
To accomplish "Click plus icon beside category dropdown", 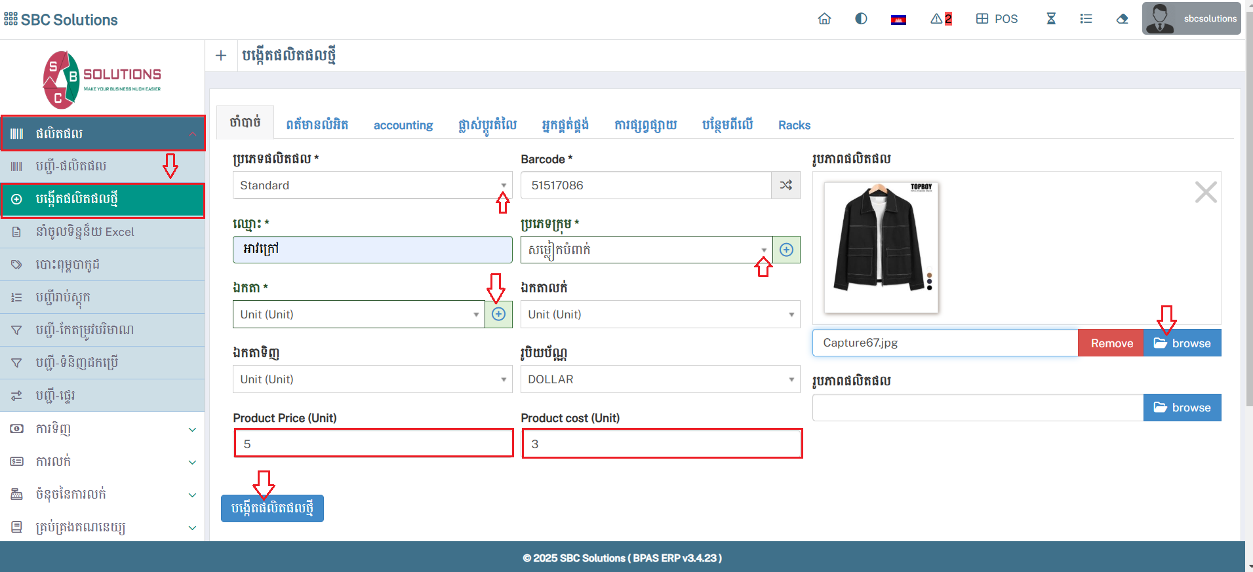I will coord(786,250).
